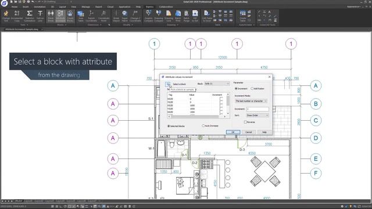This screenshot has height=209, width=372.
Task: Switch to the Collaboration ribbon tab
Action: pyautogui.click(x=166, y=7)
